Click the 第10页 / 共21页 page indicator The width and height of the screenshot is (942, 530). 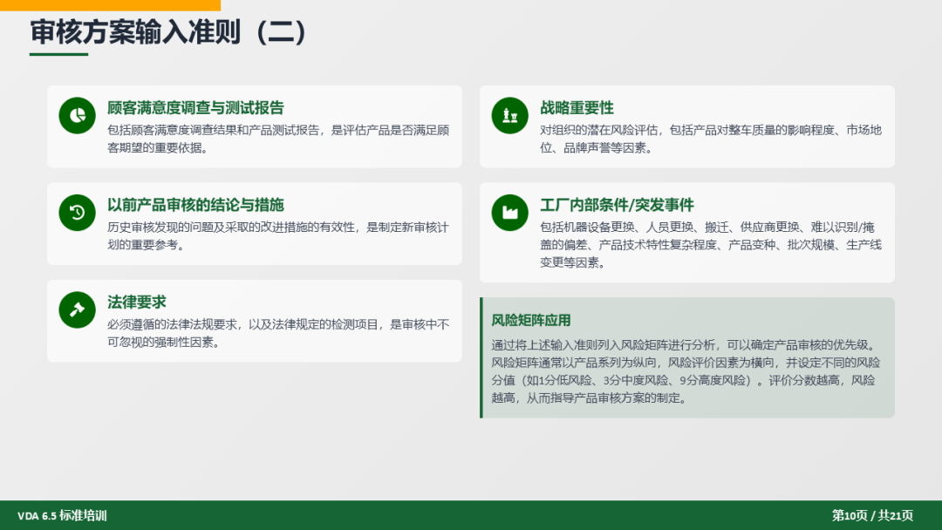pyautogui.click(x=872, y=515)
